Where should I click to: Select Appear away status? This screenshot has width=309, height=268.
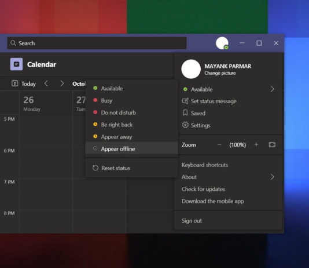click(x=131, y=137)
